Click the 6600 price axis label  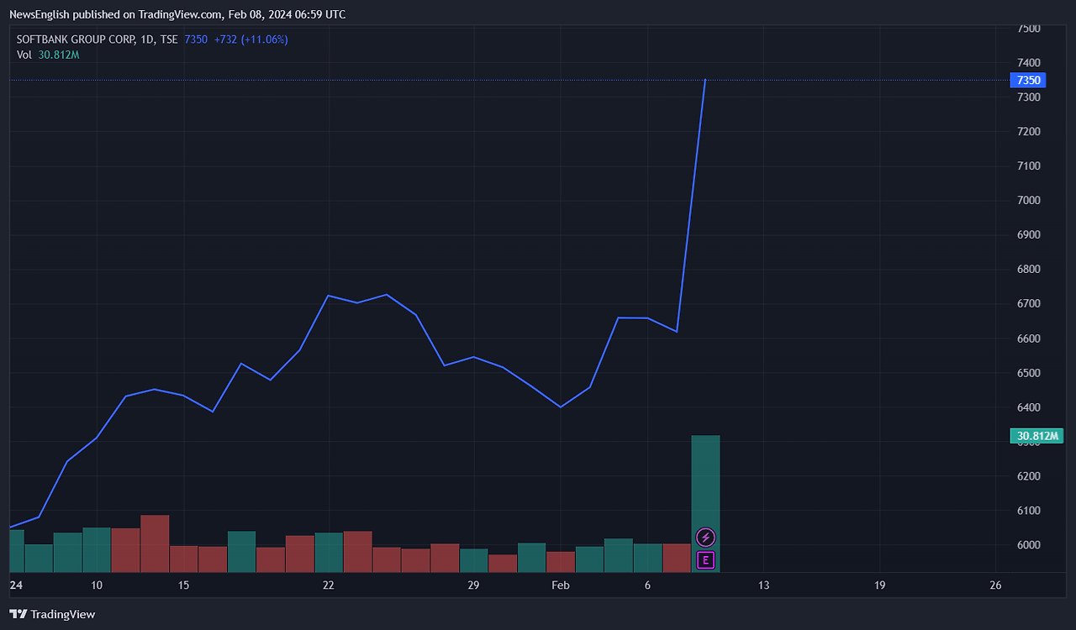pyautogui.click(x=1029, y=339)
